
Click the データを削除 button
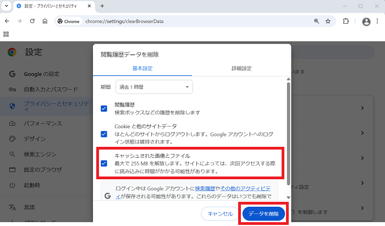point(263,213)
